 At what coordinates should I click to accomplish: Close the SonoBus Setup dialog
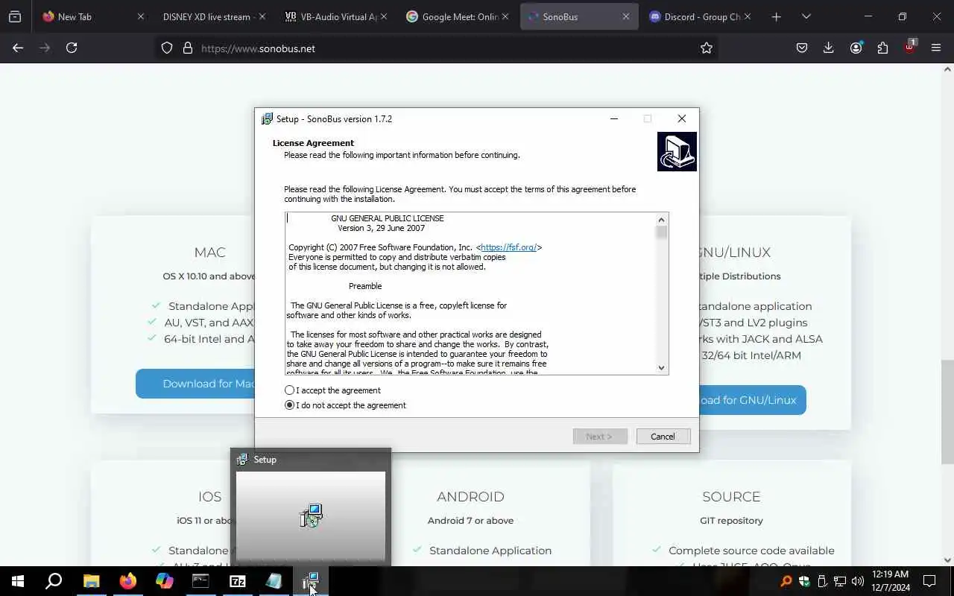pyautogui.click(x=681, y=118)
